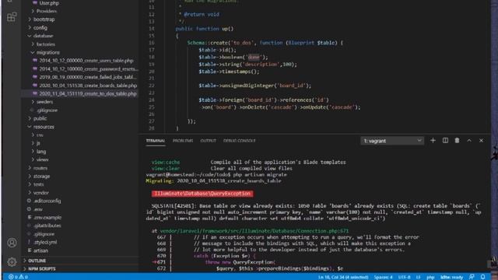Open the Extensions view in activity bar
This screenshot has height=280, width=498.
coord(12,17)
